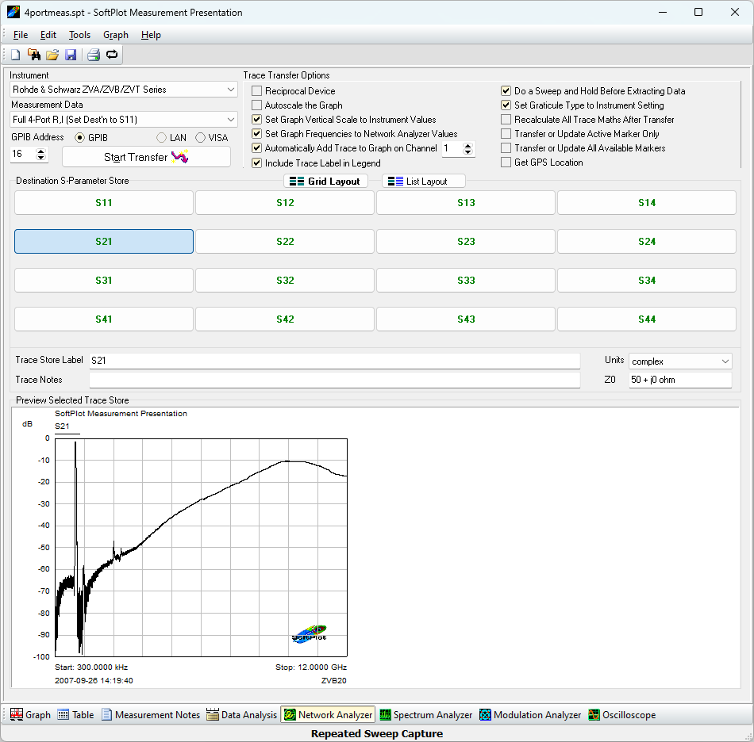Click the Trace Notes input field

[x=334, y=381]
